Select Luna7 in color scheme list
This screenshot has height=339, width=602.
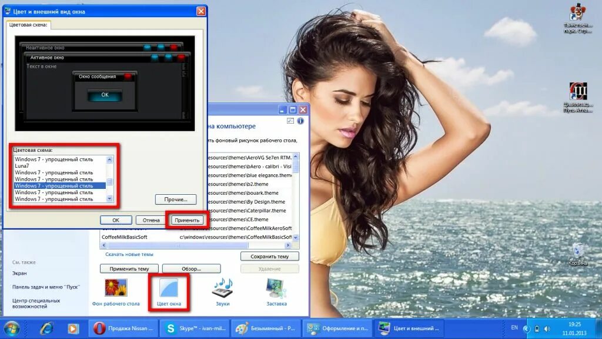pos(59,165)
